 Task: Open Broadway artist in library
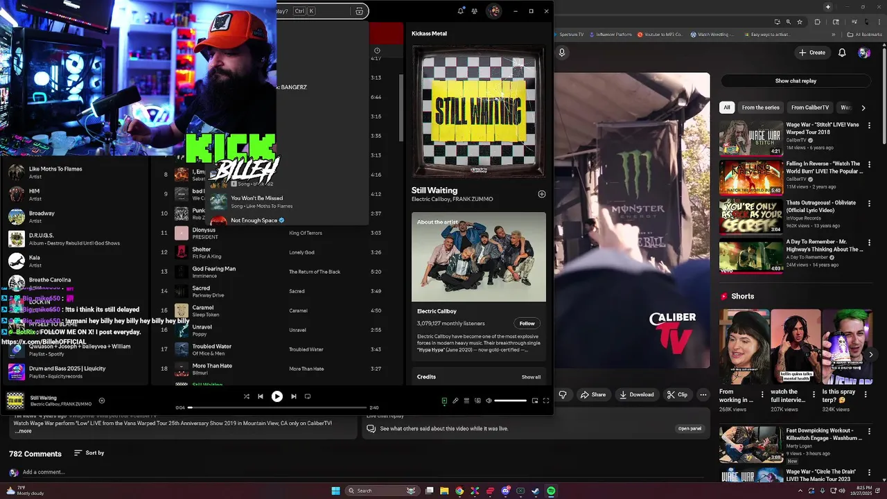tap(76, 216)
